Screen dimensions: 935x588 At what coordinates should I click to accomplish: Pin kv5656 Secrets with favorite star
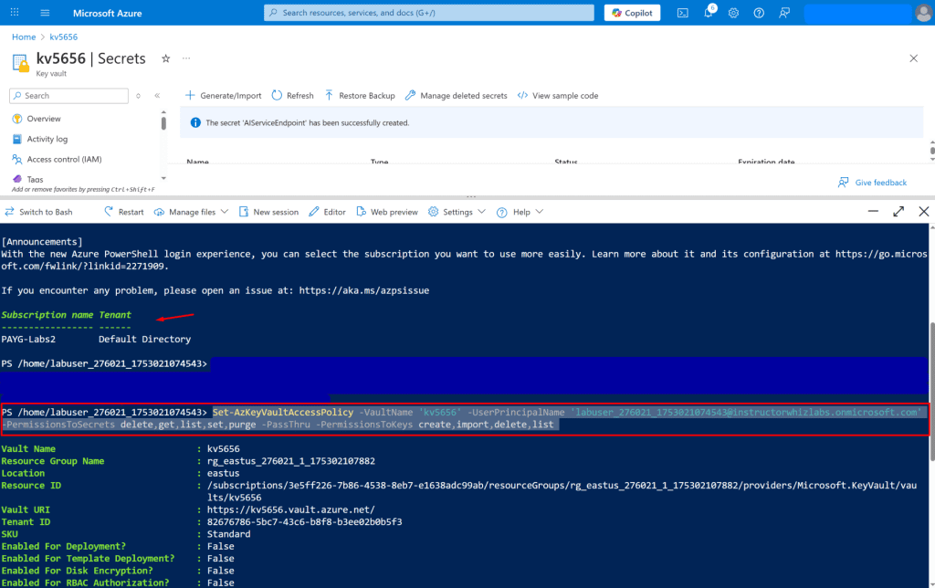point(165,58)
